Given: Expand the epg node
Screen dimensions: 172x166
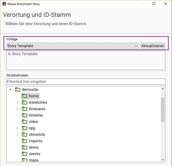Looking at the screenshot, I should (x=18, y=128).
